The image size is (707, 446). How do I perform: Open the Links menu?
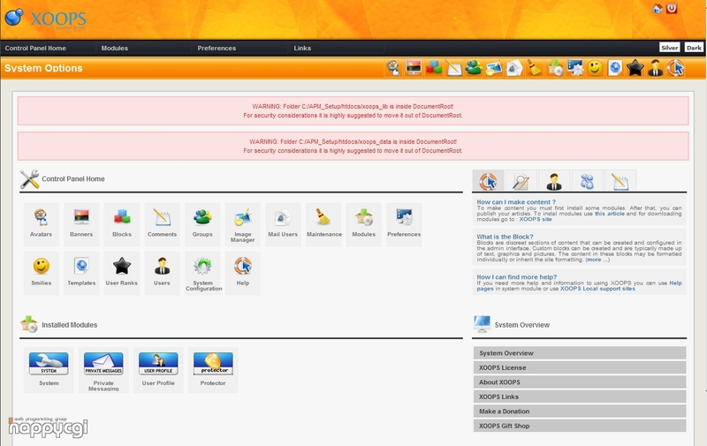tap(302, 49)
